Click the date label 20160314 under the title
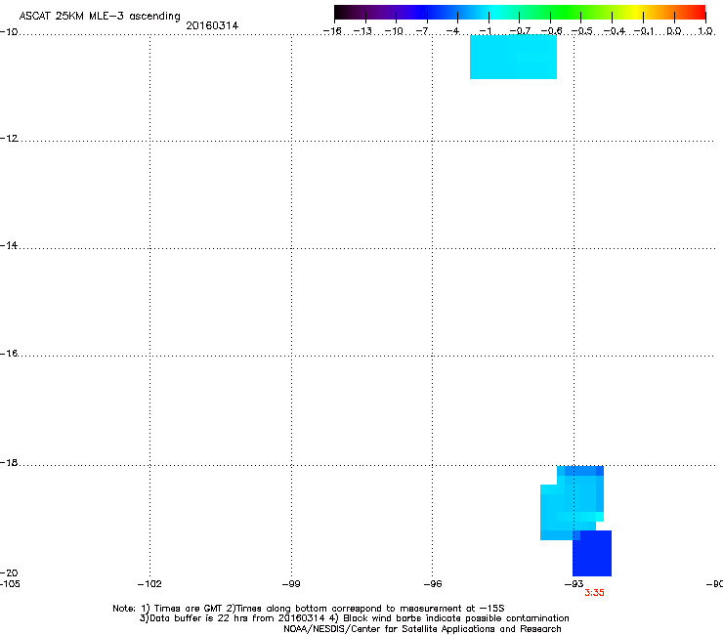 tap(212, 25)
